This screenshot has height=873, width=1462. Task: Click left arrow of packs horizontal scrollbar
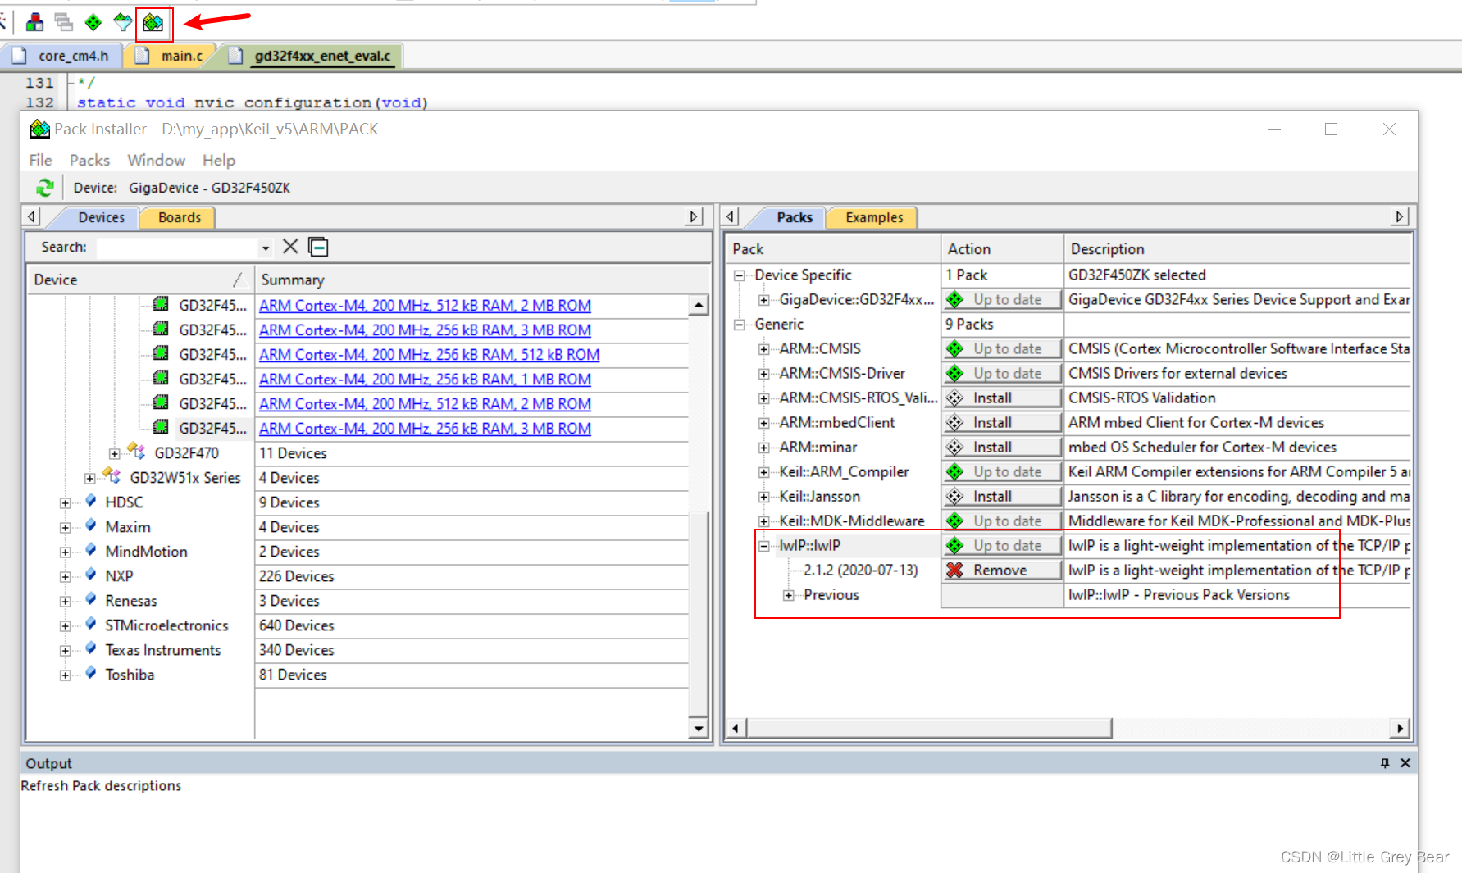(x=736, y=728)
